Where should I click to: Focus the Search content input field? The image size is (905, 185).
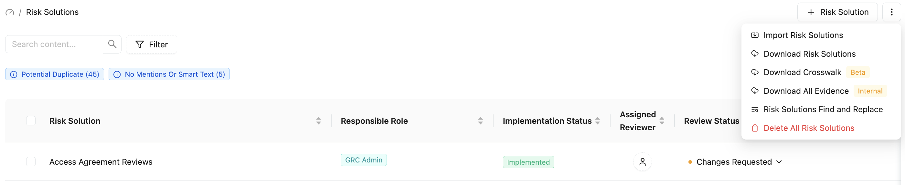click(x=54, y=44)
